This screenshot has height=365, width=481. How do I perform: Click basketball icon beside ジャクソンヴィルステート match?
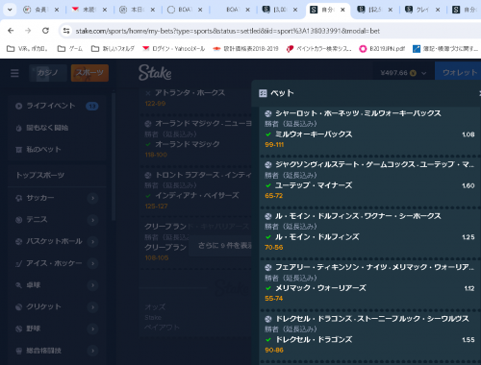tap(268, 165)
